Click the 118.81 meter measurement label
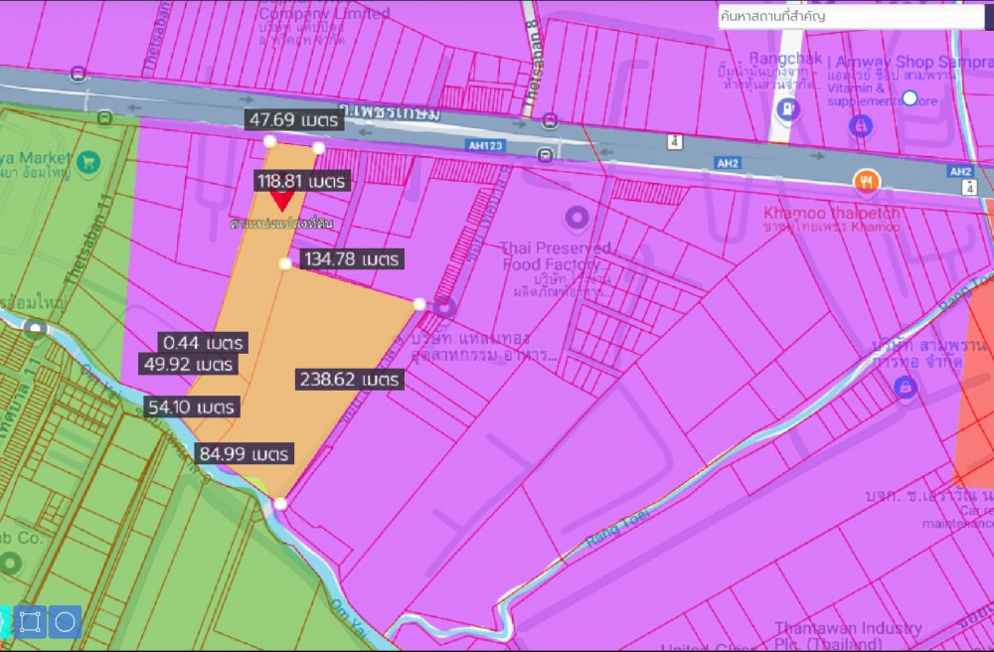The height and width of the screenshot is (652, 994). coord(301,181)
